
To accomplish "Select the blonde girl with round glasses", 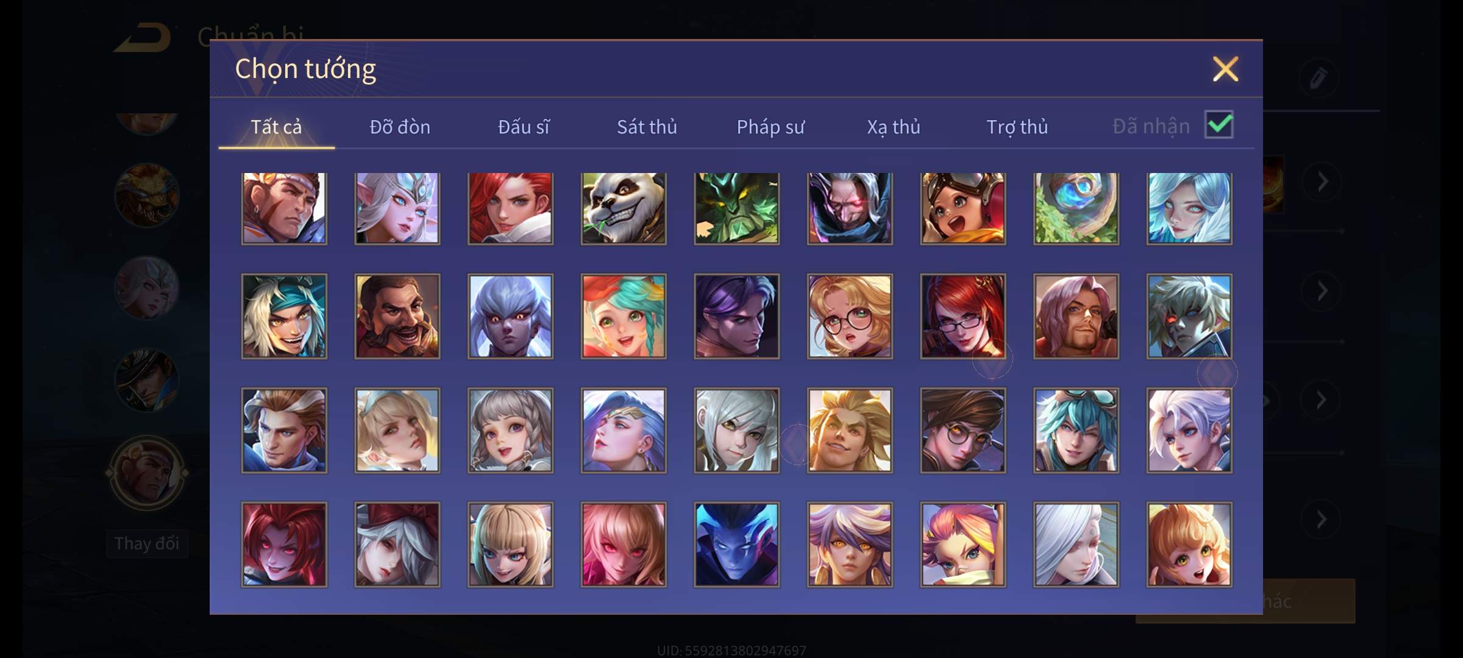I will click(x=850, y=316).
